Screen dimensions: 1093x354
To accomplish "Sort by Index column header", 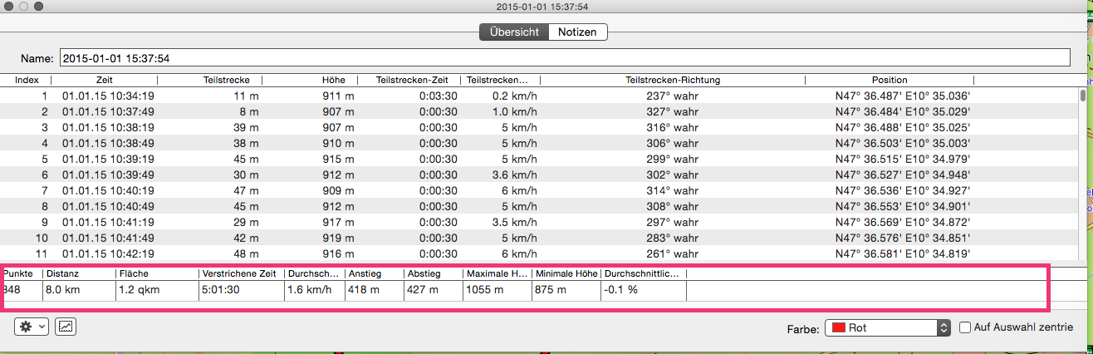I will [27, 80].
